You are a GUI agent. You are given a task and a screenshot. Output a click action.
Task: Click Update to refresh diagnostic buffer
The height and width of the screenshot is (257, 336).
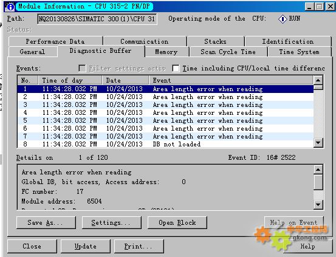click(x=86, y=246)
